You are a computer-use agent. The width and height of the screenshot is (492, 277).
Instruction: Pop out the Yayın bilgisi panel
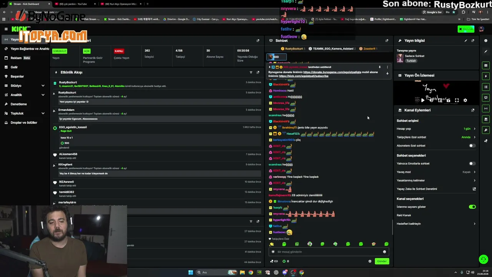click(x=473, y=40)
